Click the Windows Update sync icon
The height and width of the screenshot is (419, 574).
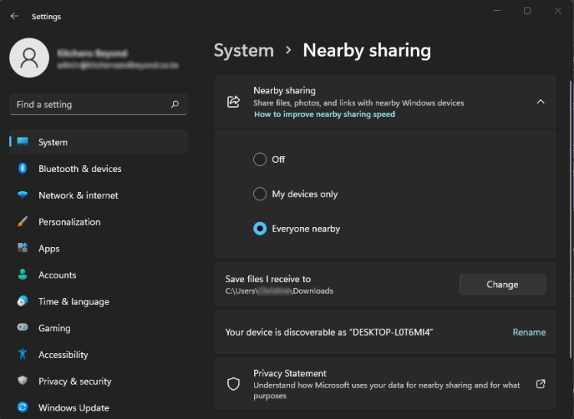coord(23,408)
